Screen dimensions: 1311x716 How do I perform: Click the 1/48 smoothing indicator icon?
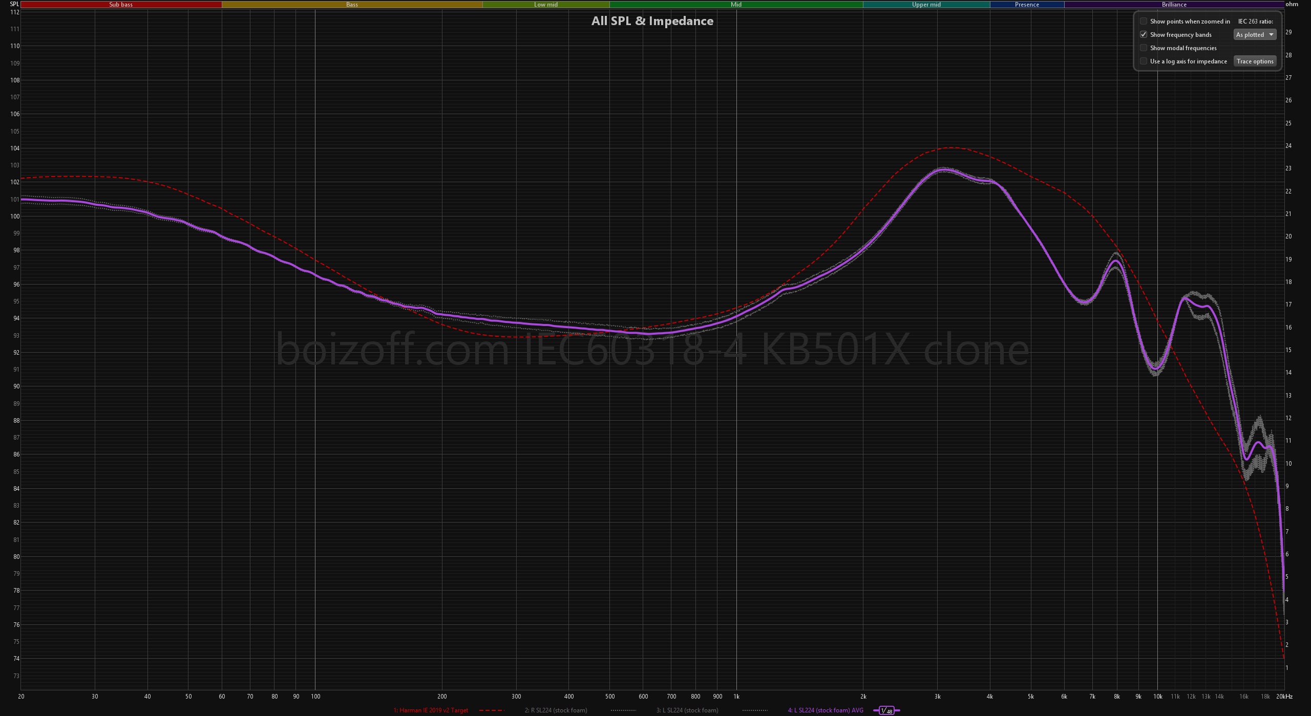point(886,710)
